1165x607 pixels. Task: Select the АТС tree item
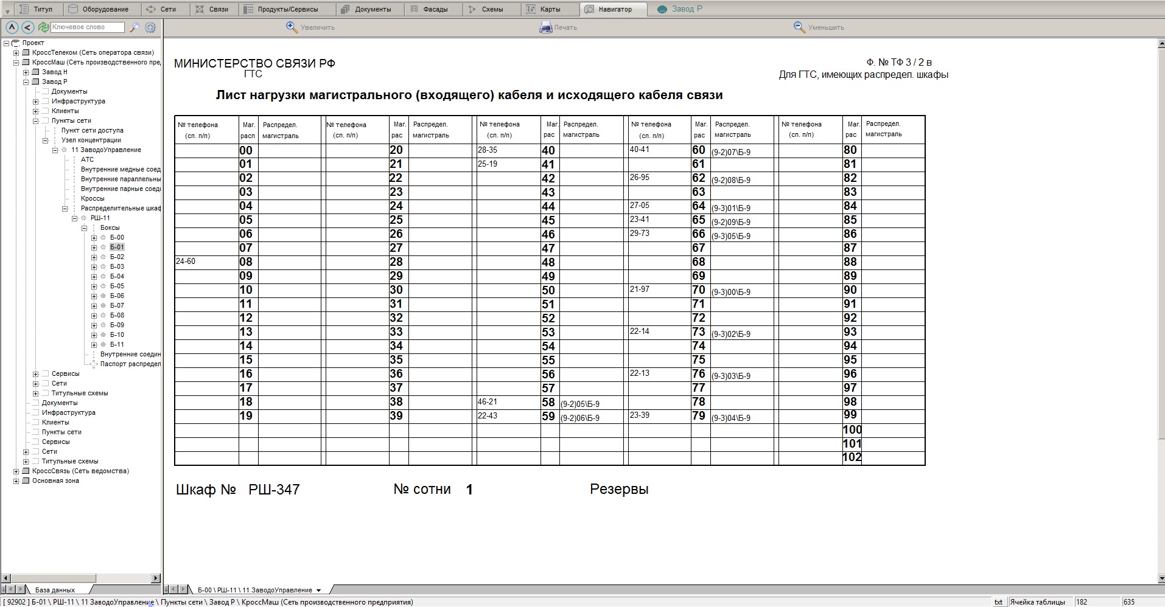[x=88, y=160]
